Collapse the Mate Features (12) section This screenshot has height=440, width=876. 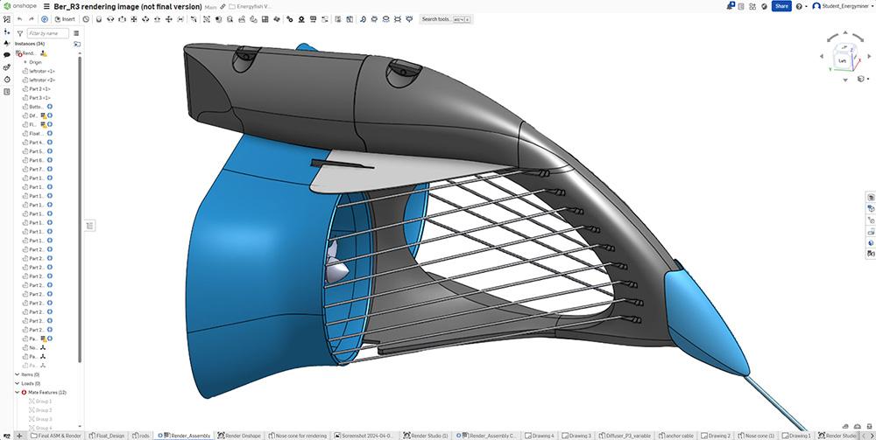click(x=17, y=393)
